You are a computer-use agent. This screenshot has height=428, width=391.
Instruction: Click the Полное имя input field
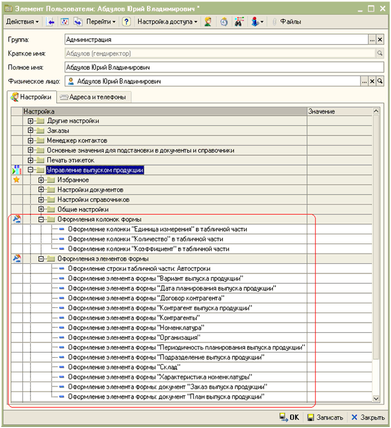coord(224,68)
